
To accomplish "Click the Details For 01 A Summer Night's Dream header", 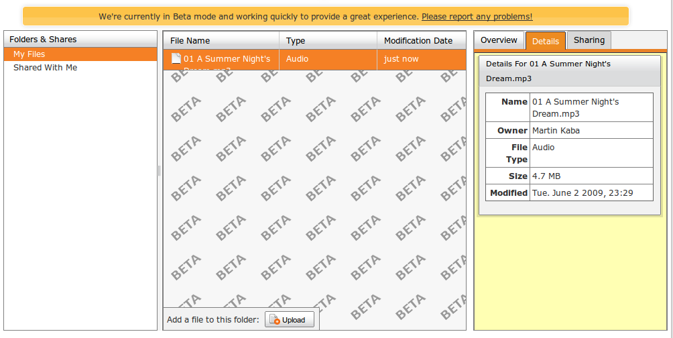I will tap(570, 71).
